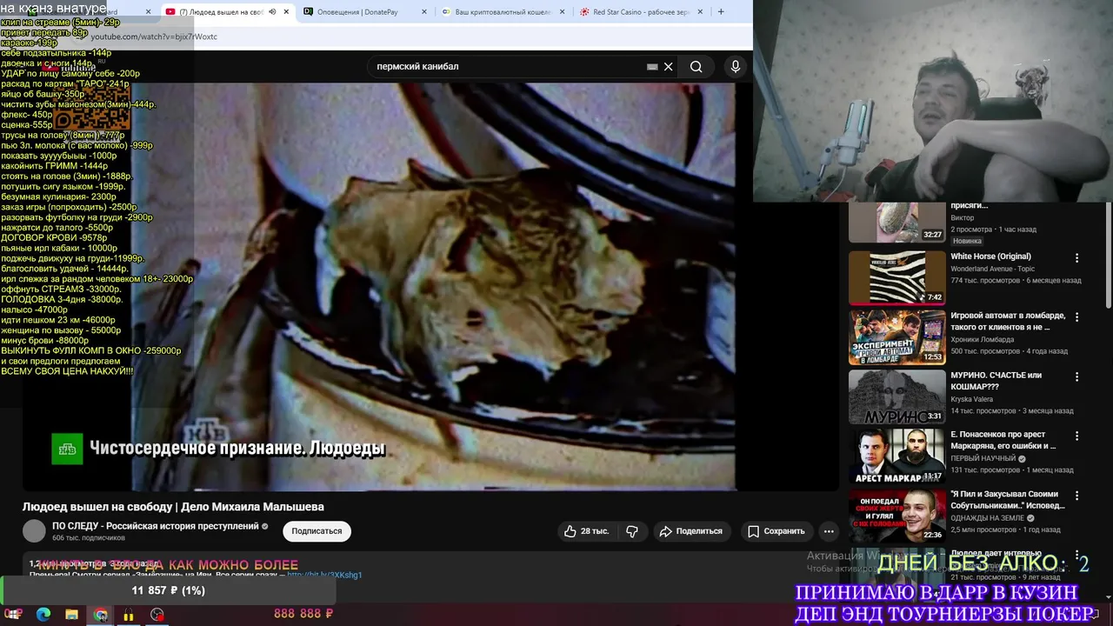This screenshot has height=626, width=1113.
Task: Dislike the video with thumbs-down icon
Action: (632, 531)
